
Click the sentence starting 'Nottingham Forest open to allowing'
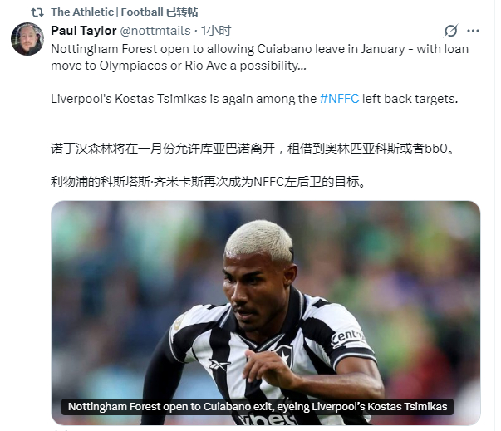pos(259,57)
